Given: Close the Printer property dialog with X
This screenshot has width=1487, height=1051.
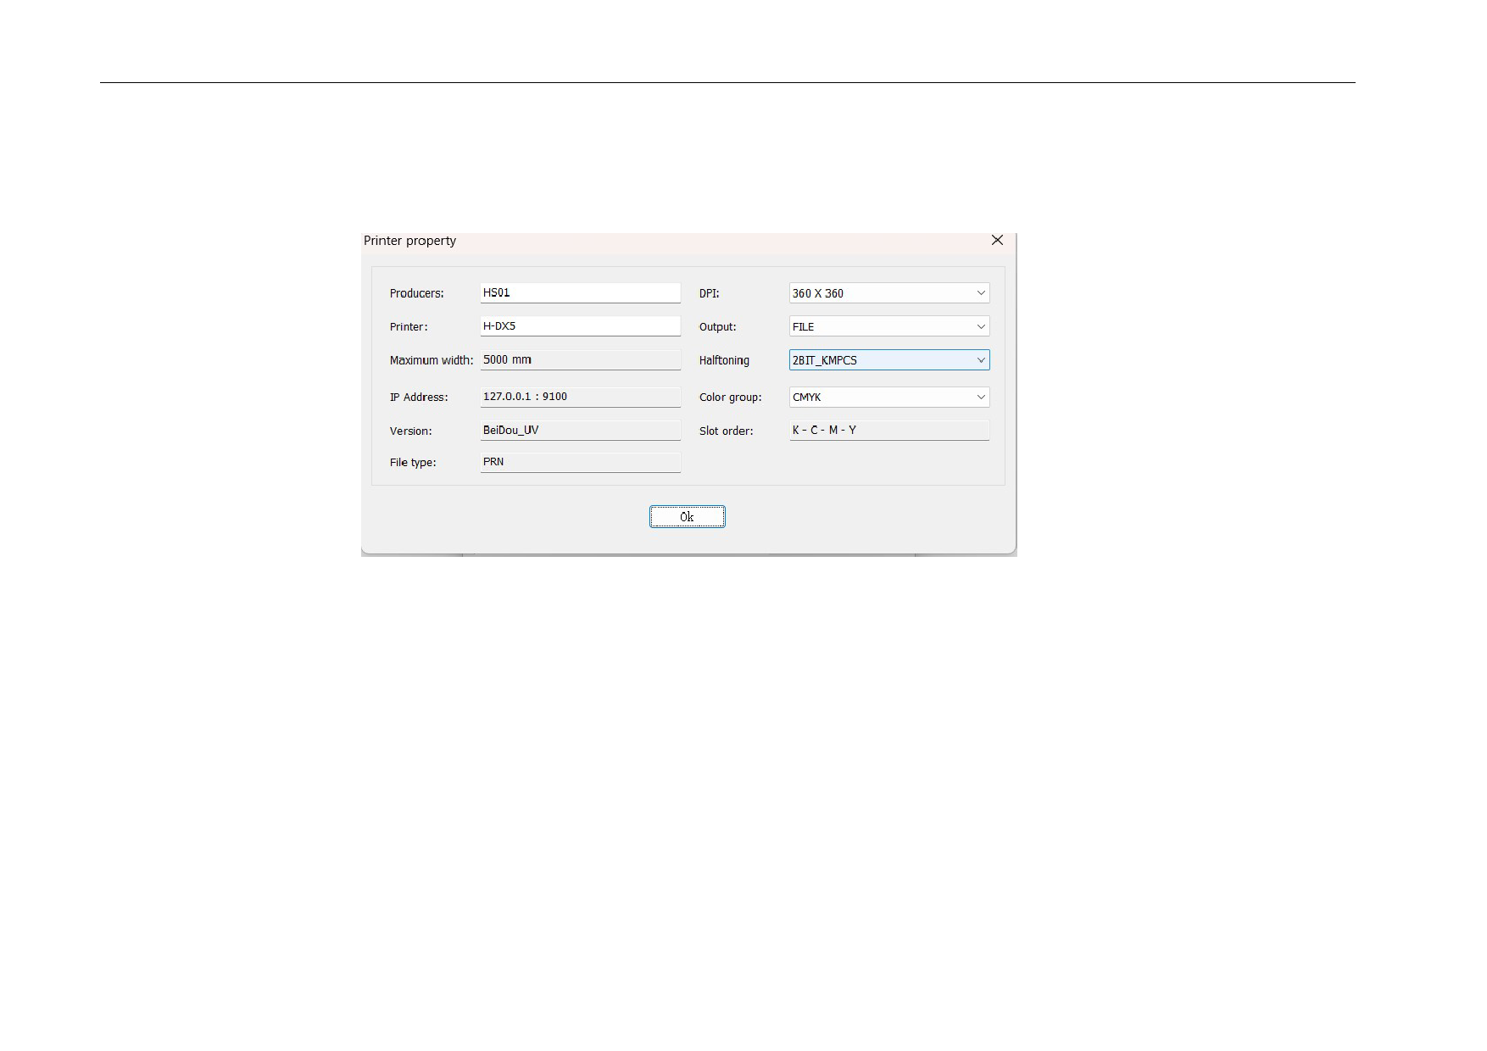Looking at the screenshot, I should [997, 241].
